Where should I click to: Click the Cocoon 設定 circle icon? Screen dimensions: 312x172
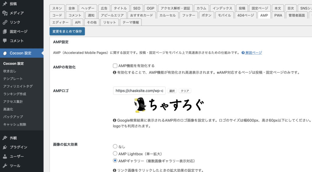[x=5, y=53]
